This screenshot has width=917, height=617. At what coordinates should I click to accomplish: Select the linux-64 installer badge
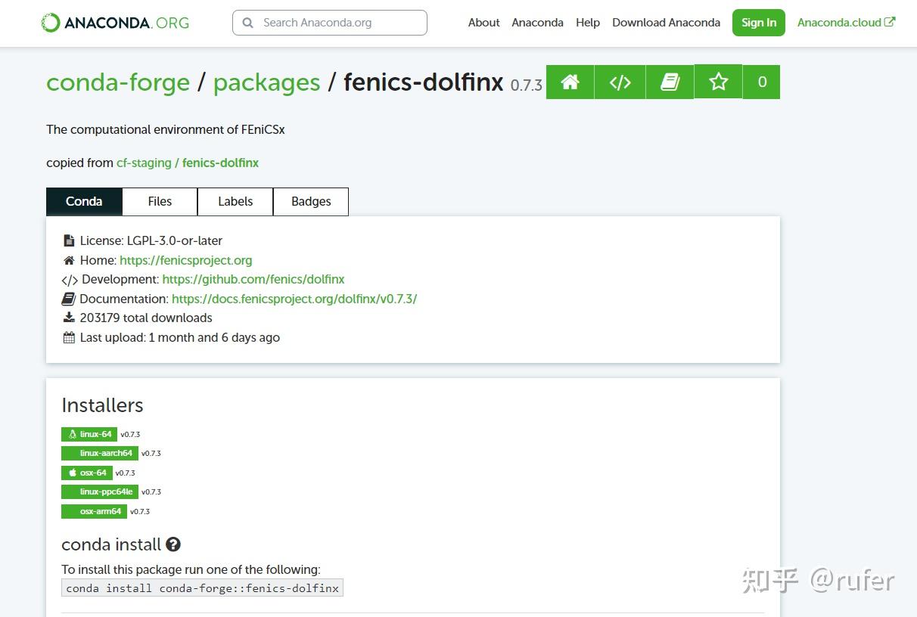[89, 434]
